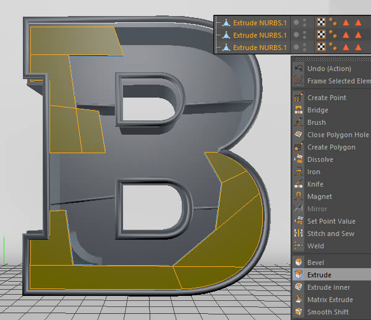Click the Iron tool icon

pyautogui.click(x=299, y=172)
